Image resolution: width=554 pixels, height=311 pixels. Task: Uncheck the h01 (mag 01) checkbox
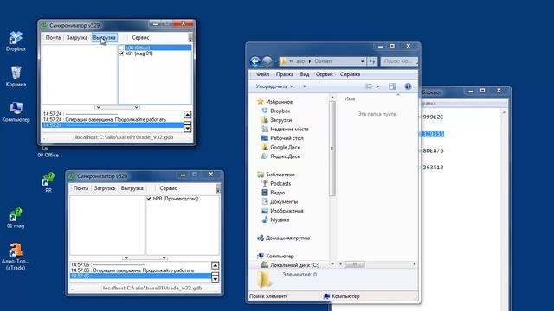click(121, 54)
